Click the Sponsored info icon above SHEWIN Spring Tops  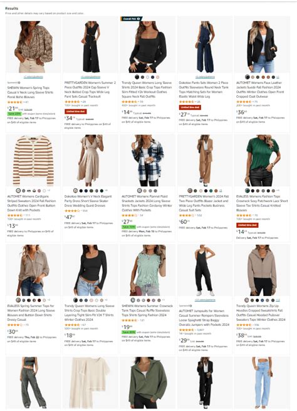click(x=19, y=83)
